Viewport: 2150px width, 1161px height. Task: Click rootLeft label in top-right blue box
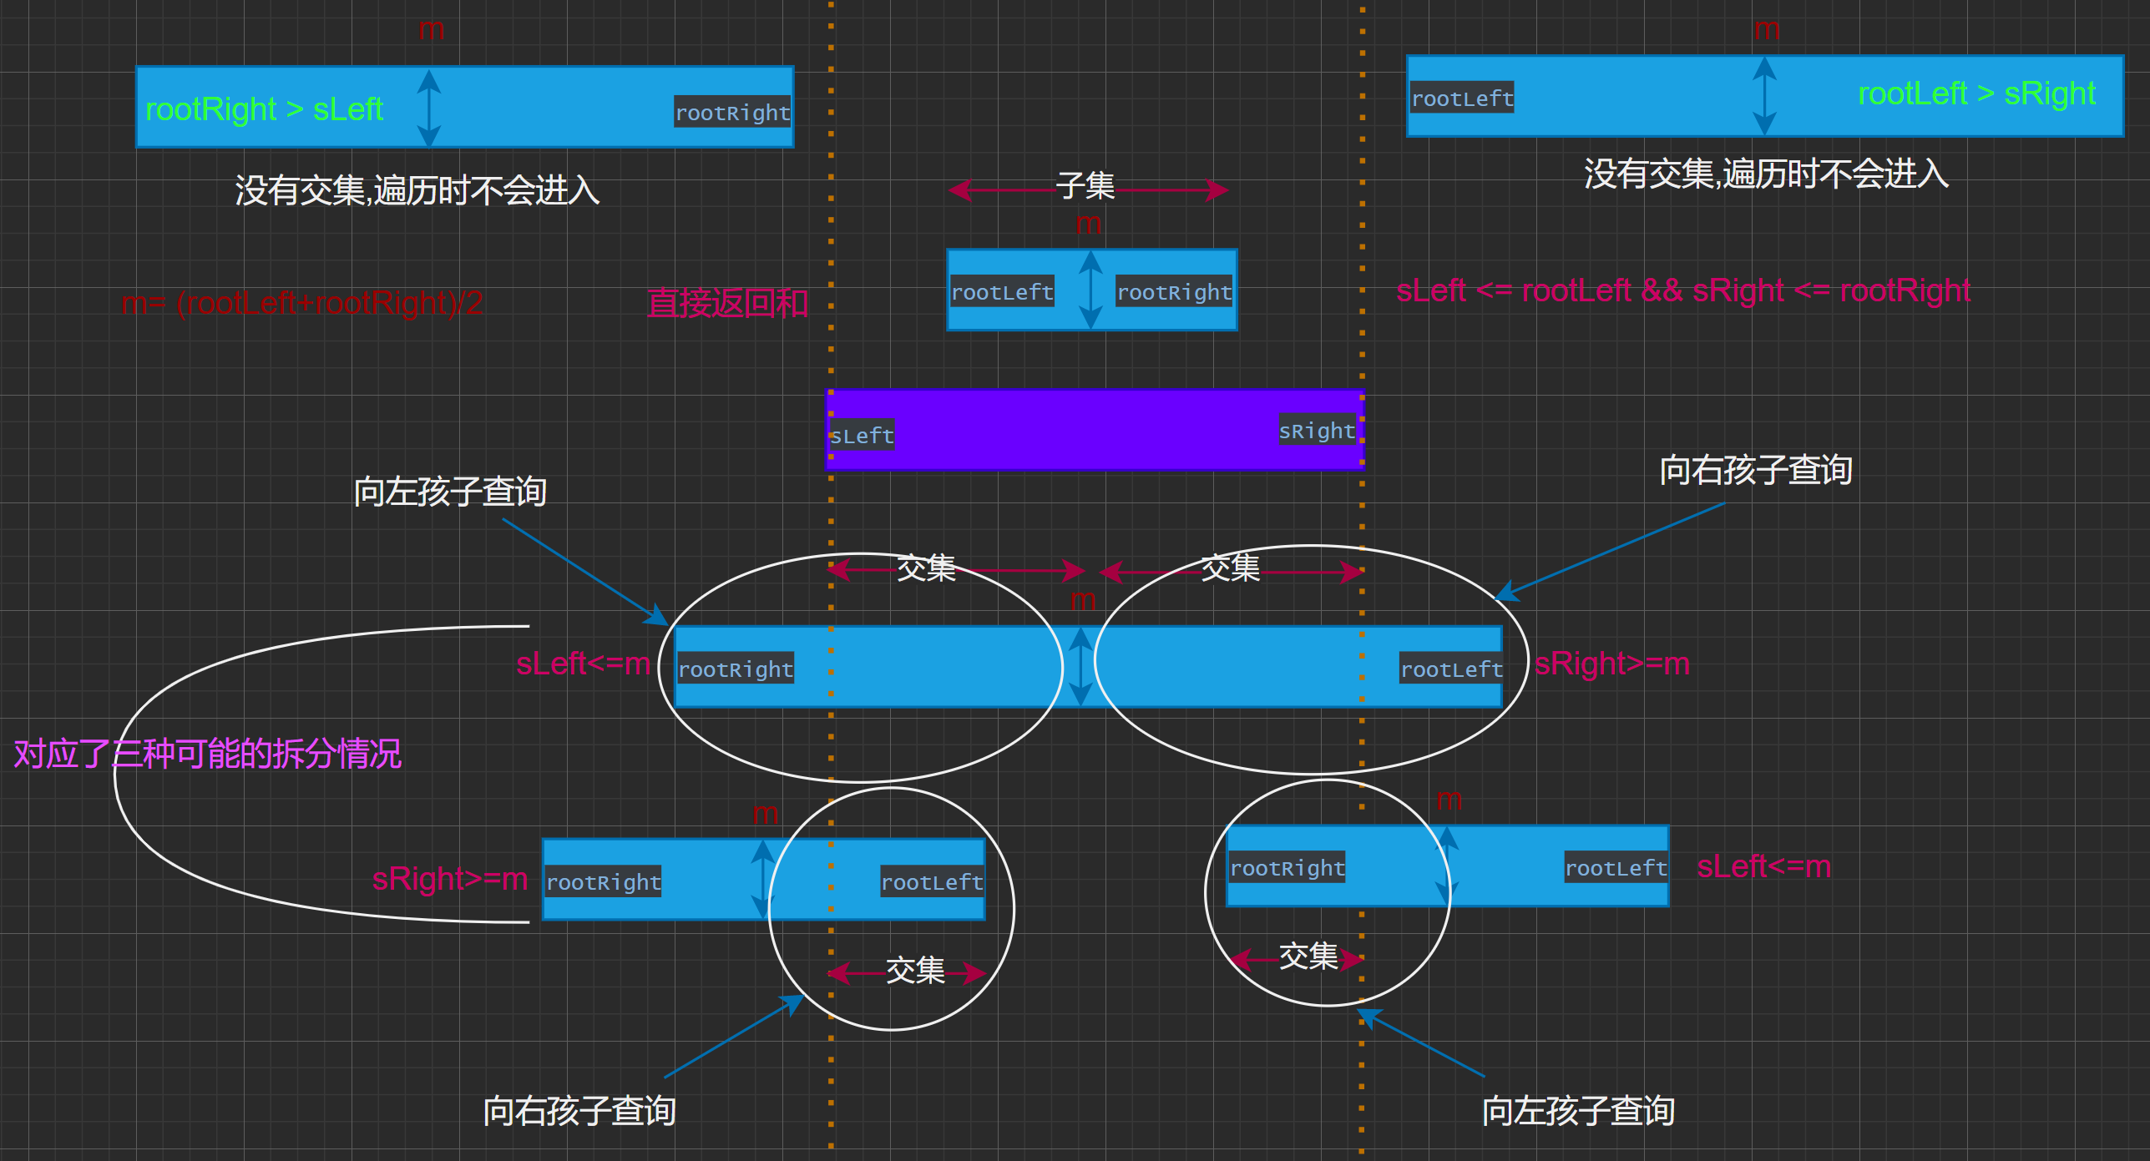click(x=1462, y=98)
